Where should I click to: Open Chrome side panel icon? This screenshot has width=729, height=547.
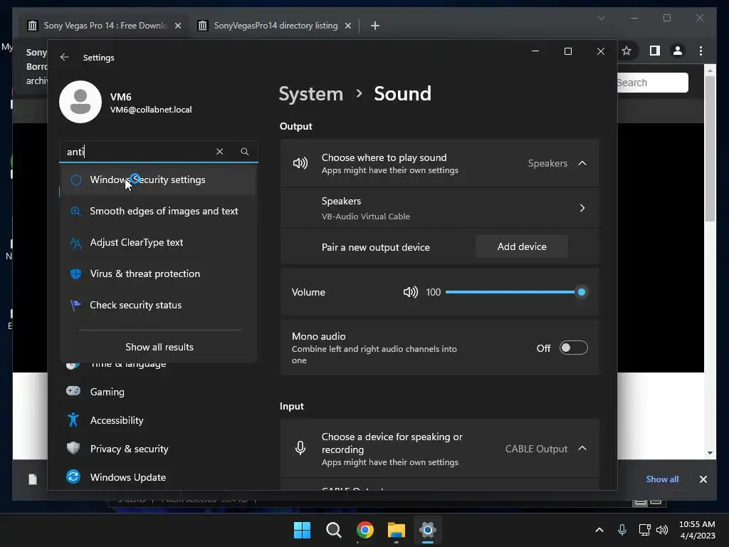point(655,51)
